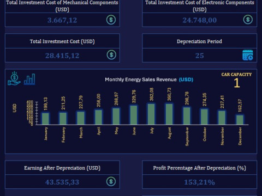This screenshot has width=262, height=196.
Task: Click the July revenue bar
Action: point(151,114)
